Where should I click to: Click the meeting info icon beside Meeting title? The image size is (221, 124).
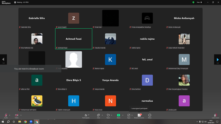[x=15, y=2]
